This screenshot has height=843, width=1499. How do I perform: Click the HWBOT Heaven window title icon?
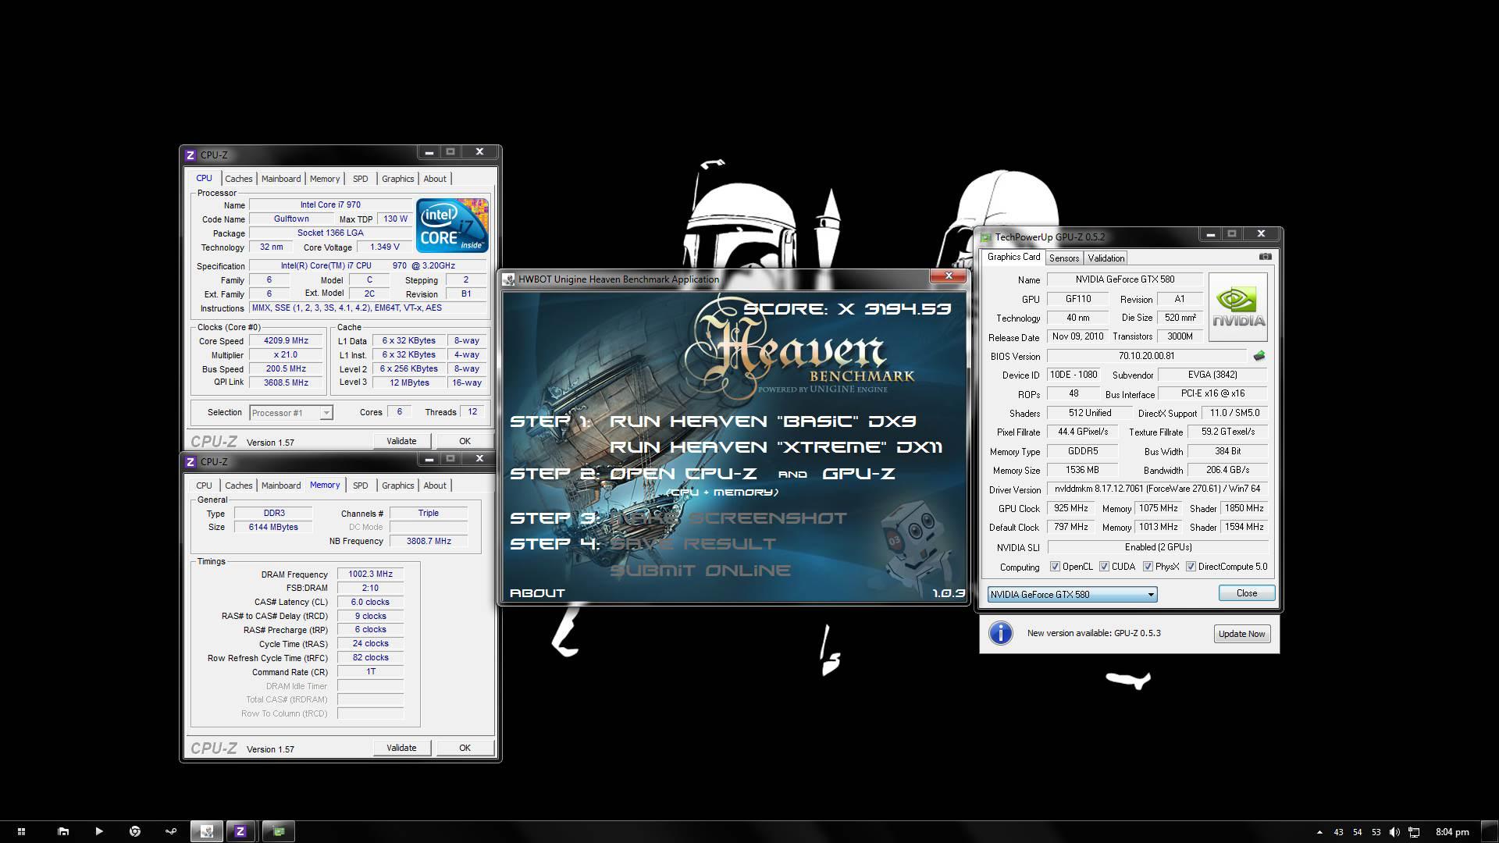click(x=509, y=279)
